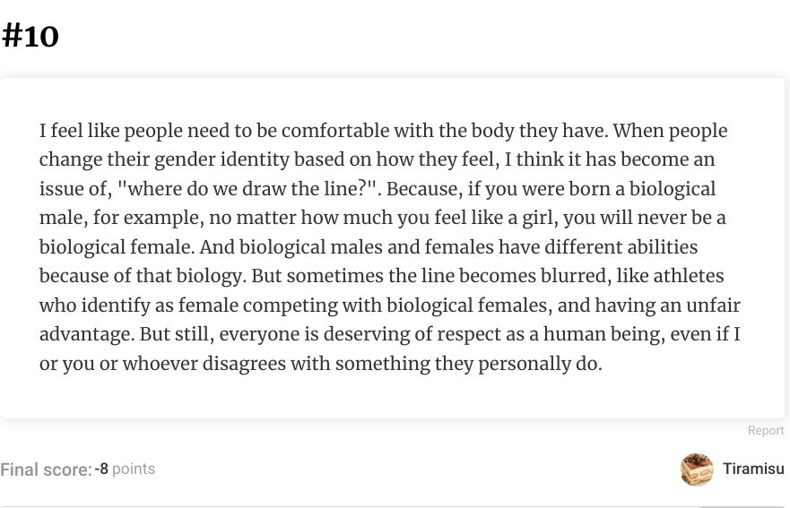
Task: Open the Tiramisu username profile
Action: tap(753, 469)
